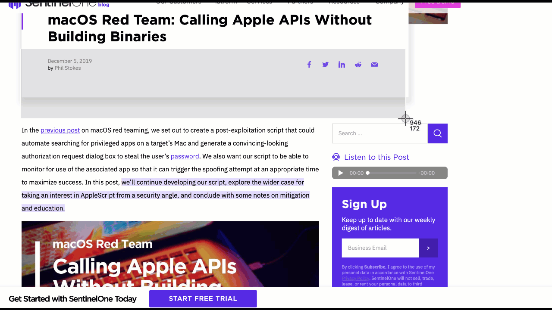Viewport: 552px width, 310px height.
Task: Open author Phil Stokes' page
Action: pyautogui.click(x=68, y=68)
